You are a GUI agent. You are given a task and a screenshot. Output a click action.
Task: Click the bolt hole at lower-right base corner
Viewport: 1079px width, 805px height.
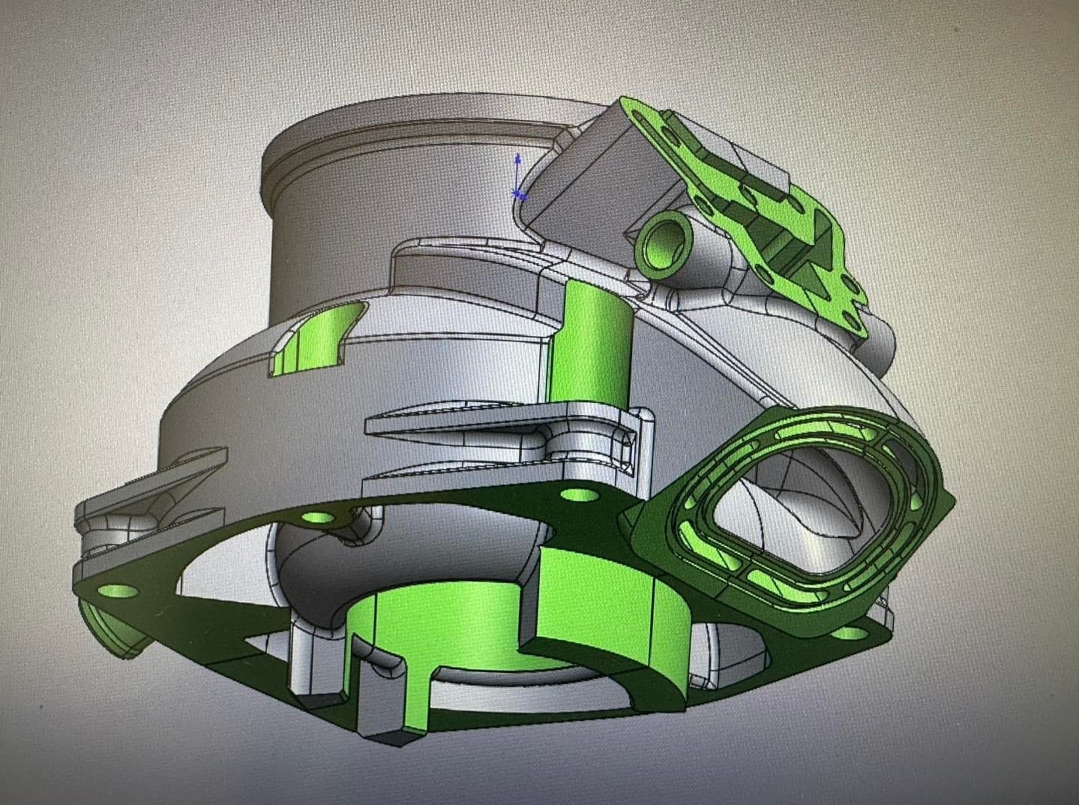tap(850, 634)
